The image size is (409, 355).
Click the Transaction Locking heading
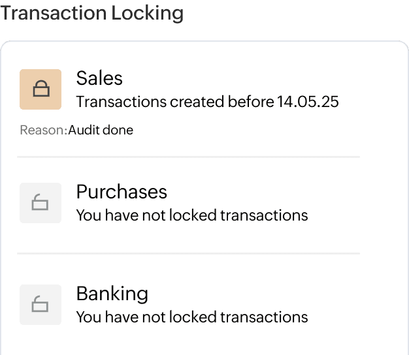point(92,13)
